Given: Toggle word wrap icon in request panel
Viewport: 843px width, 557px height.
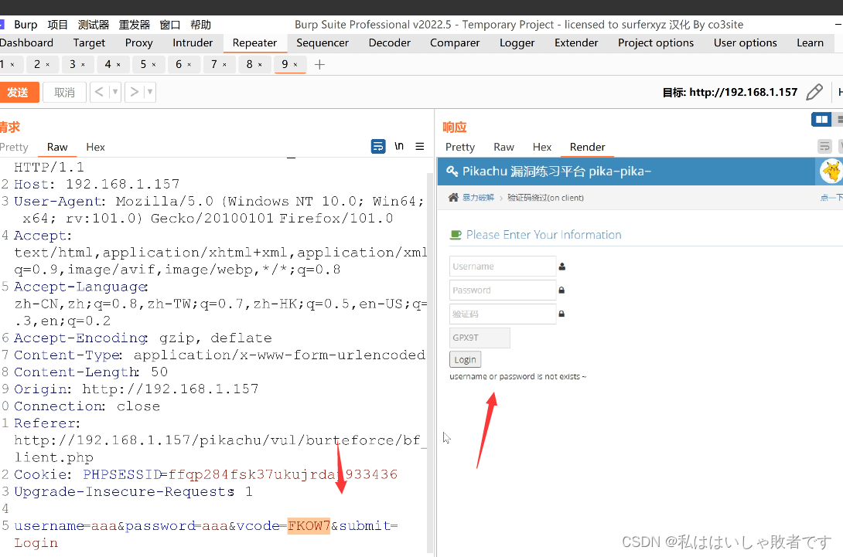Looking at the screenshot, I should click(378, 146).
